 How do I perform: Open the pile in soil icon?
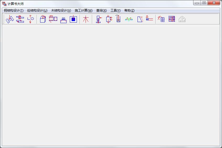click(118, 19)
